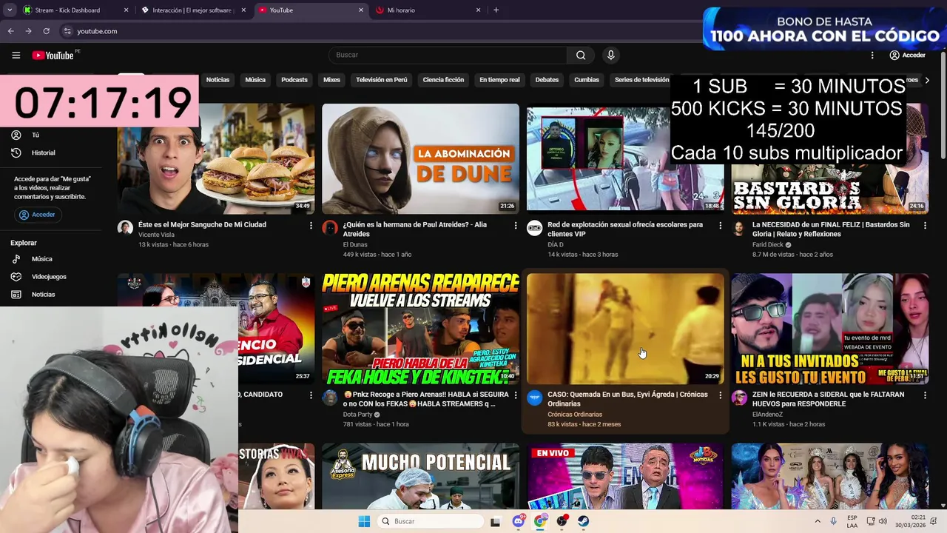Screen dimensions: 947x533
Task: Select the Debates filter chip
Action: coord(547,80)
